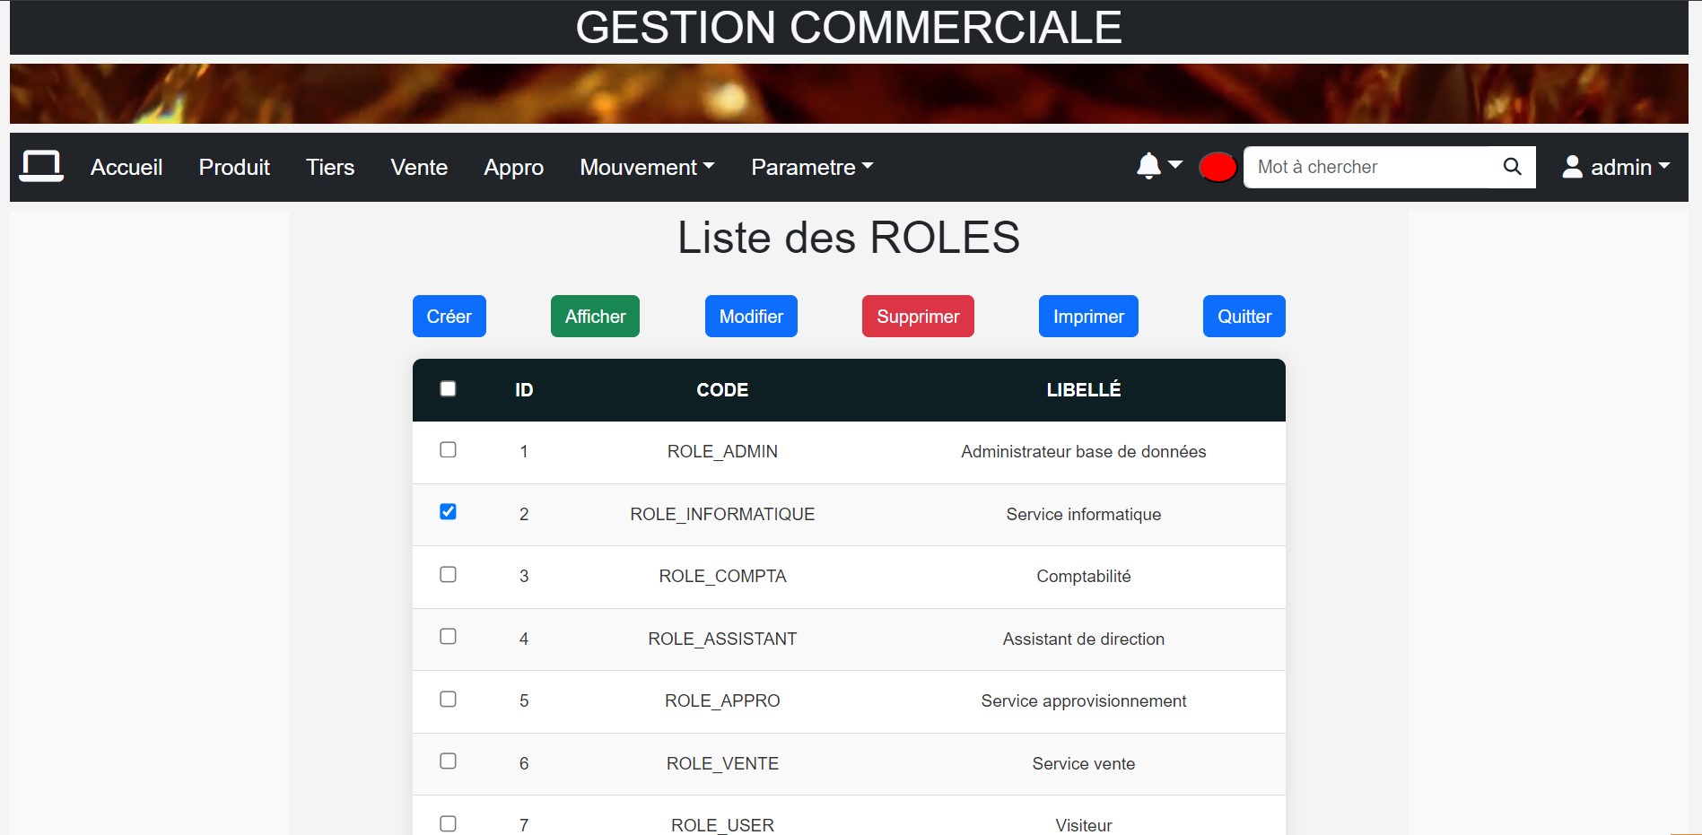Screen dimensions: 1702x835
Task: Check the ROLE_ADMIN row checkbox
Action: [448, 449]
